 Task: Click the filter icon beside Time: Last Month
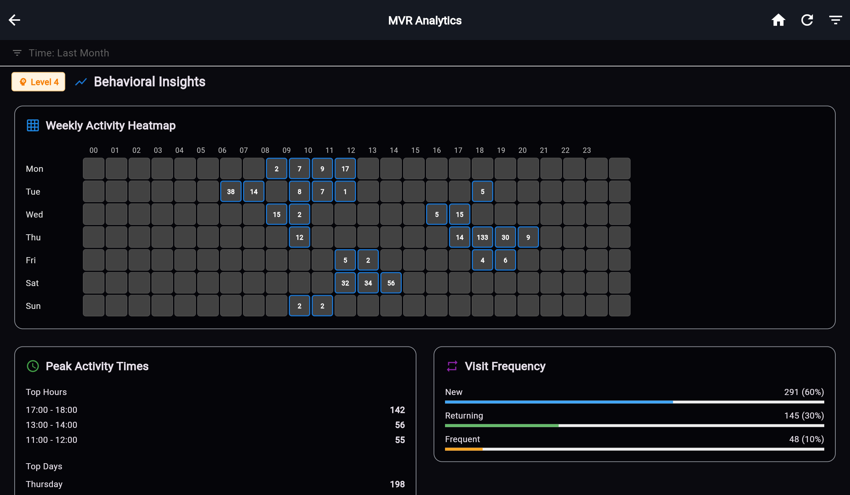pos(17,52)
